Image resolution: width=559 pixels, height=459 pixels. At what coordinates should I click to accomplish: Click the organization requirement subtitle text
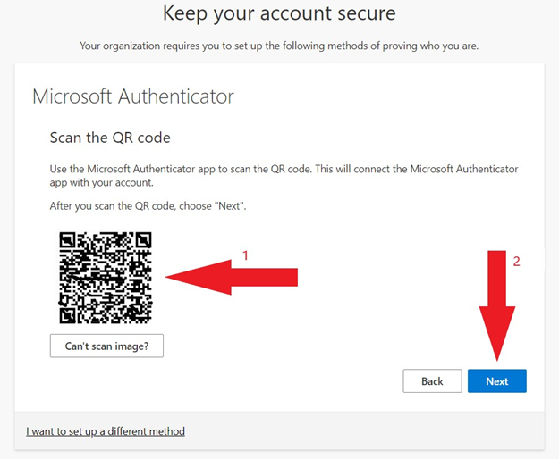(x=279, y=46)
